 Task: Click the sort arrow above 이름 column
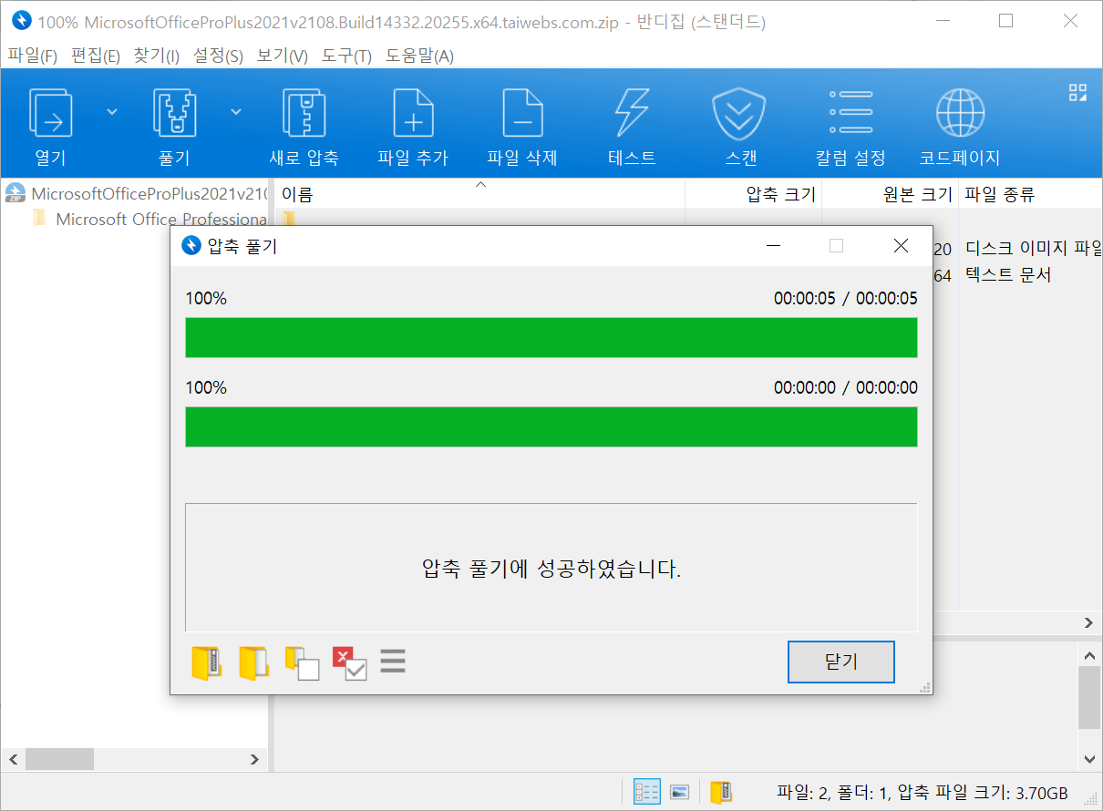tap(481, 184)
